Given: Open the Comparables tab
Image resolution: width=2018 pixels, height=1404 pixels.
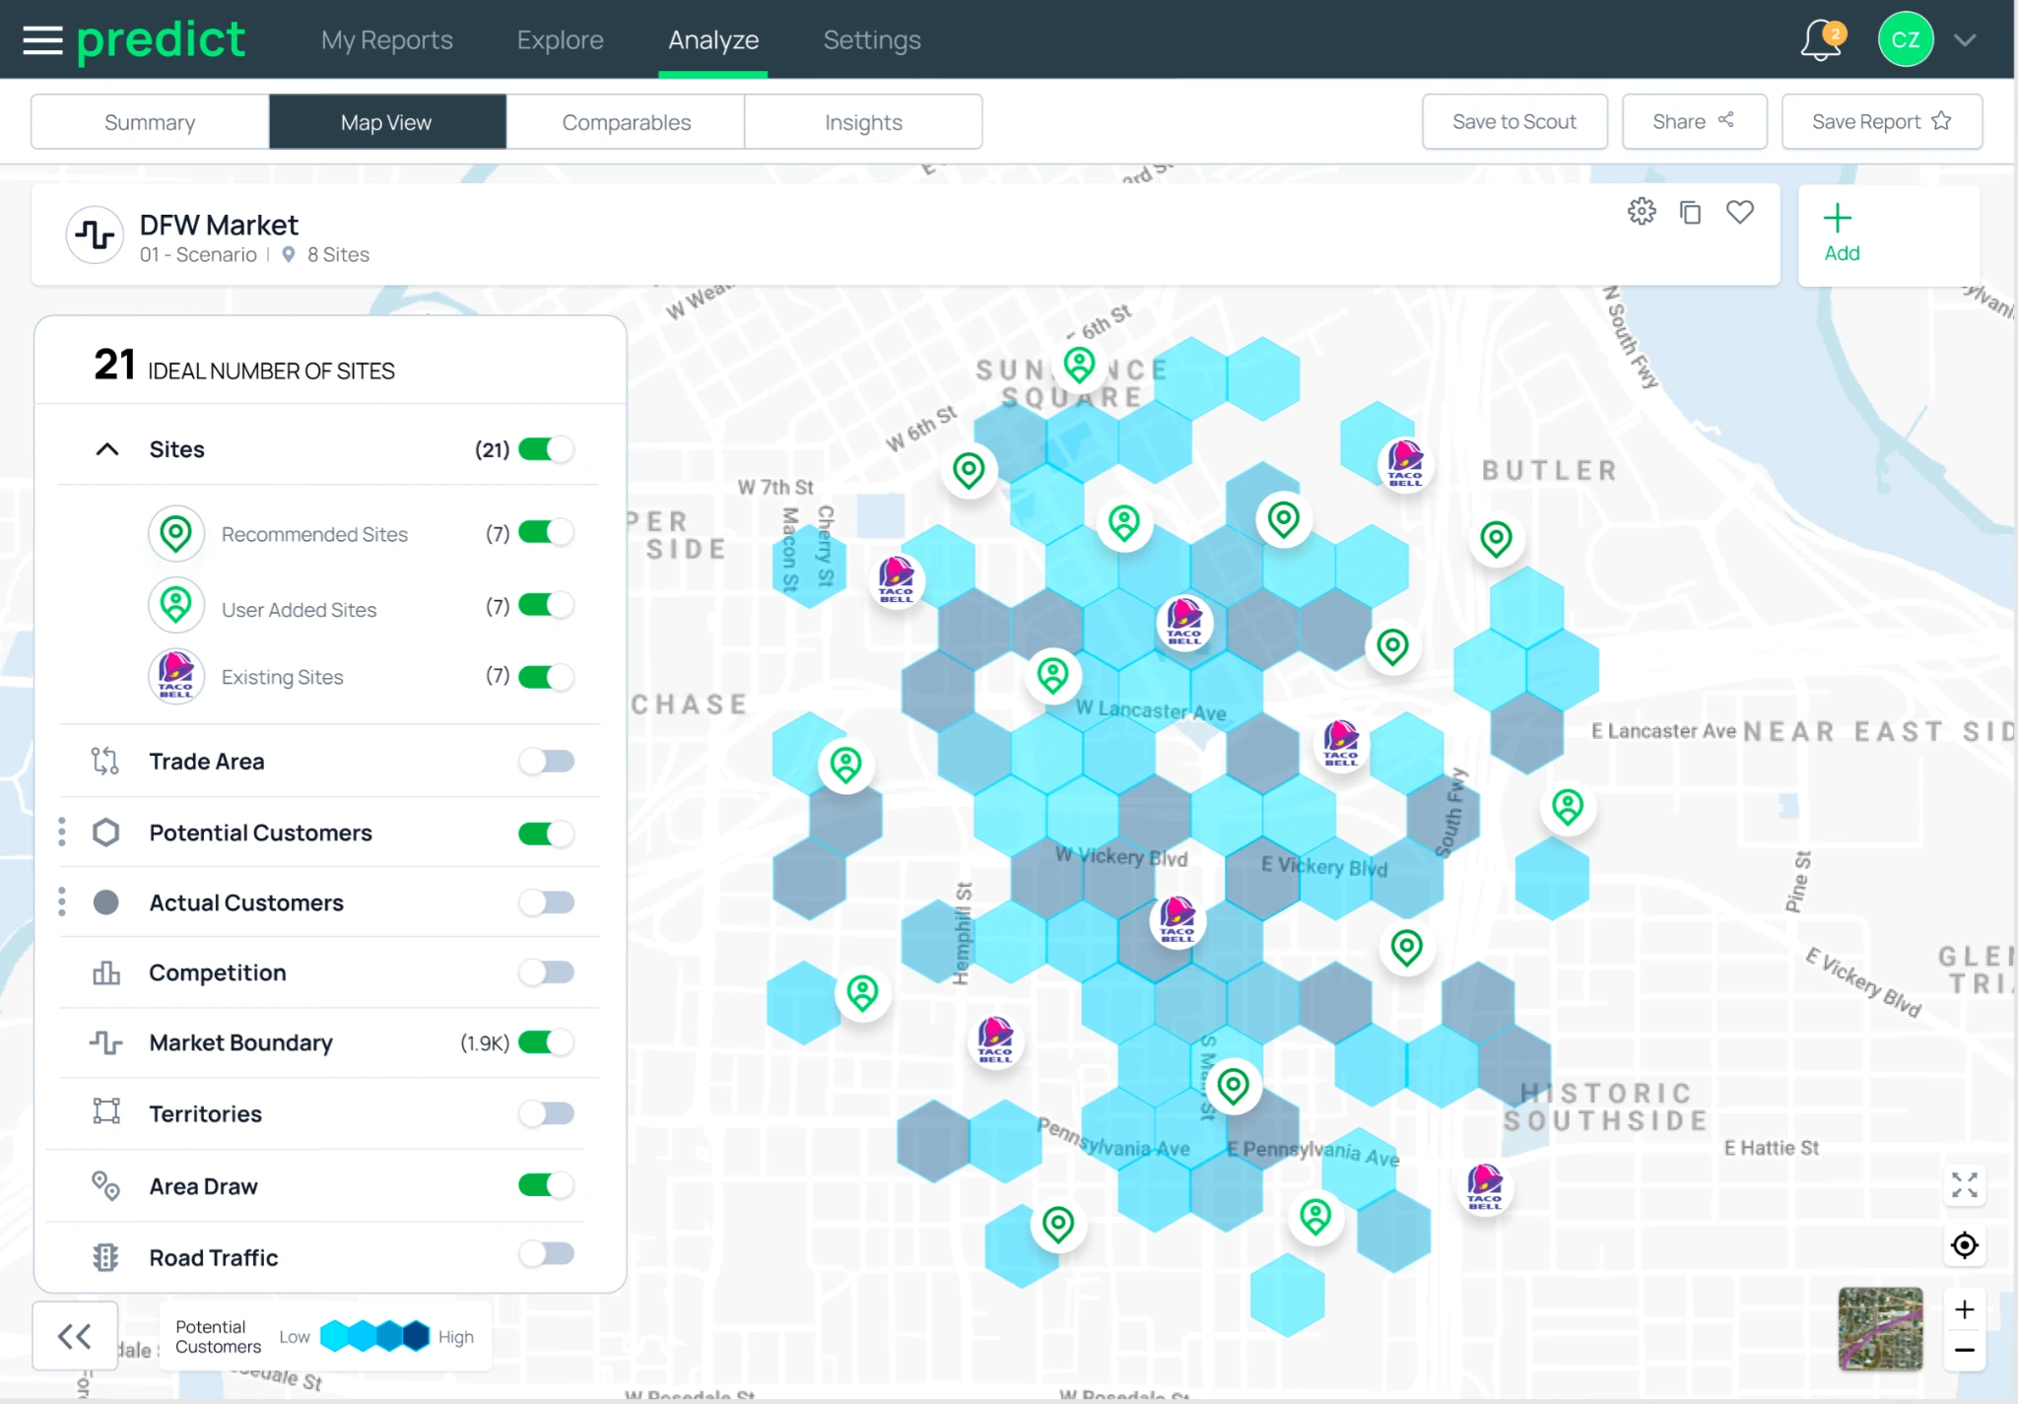Looking at the screenshot, I should [626, 122].
